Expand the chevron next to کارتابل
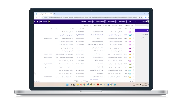 136,22
